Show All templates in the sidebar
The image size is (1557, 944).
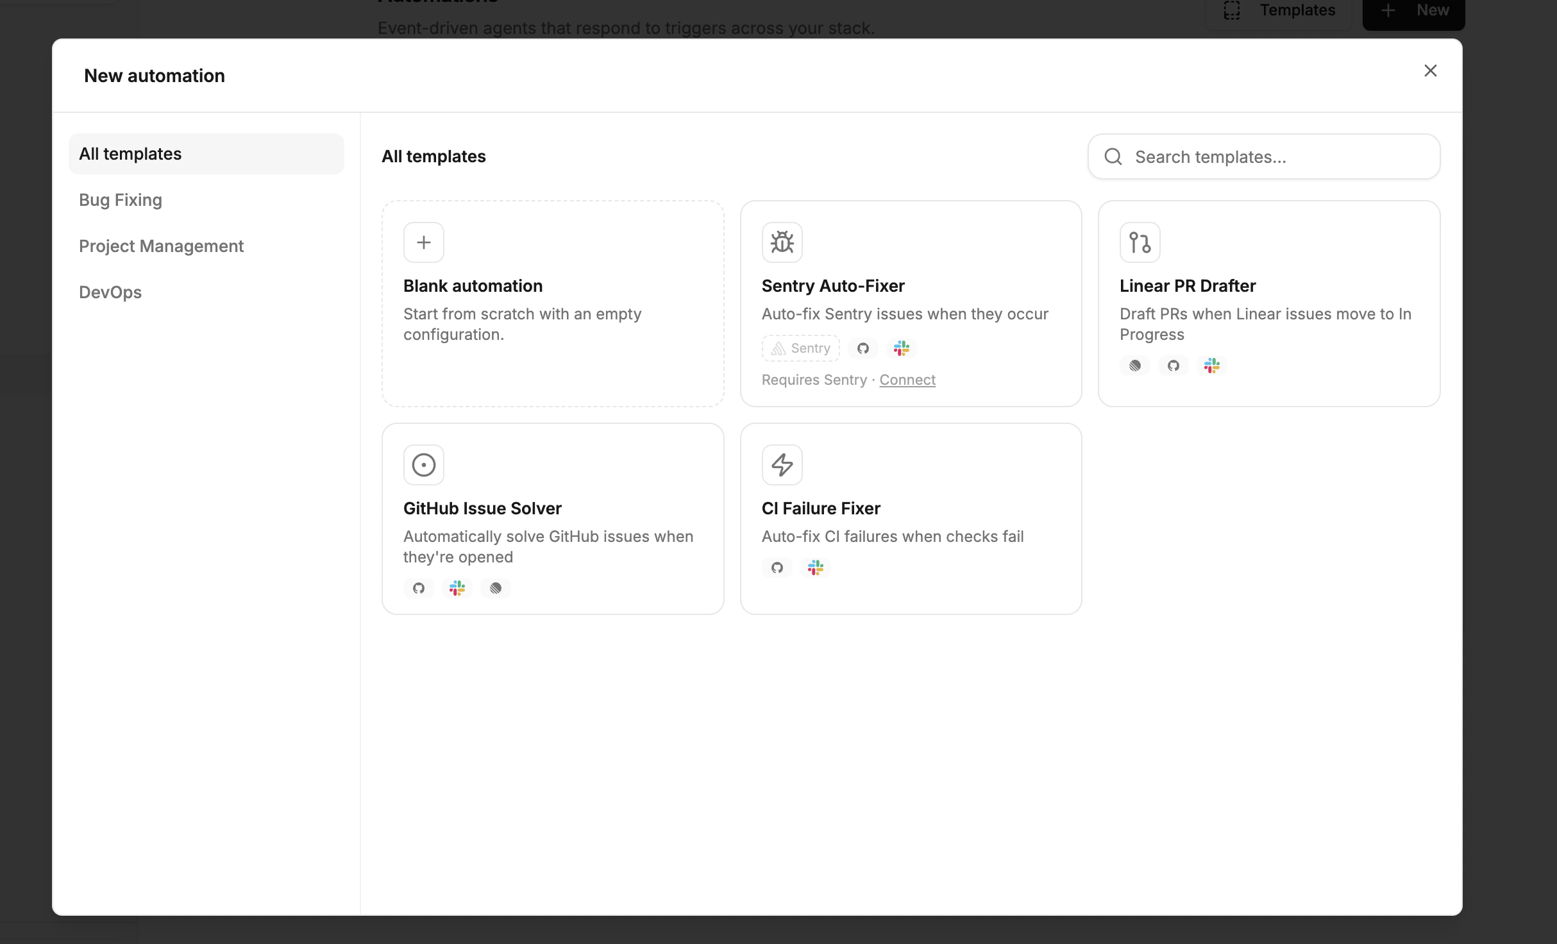tap(130, 153)
